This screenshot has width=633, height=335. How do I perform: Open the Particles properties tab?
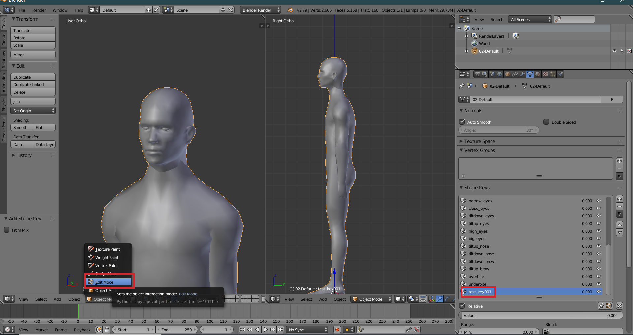(553, 74)
